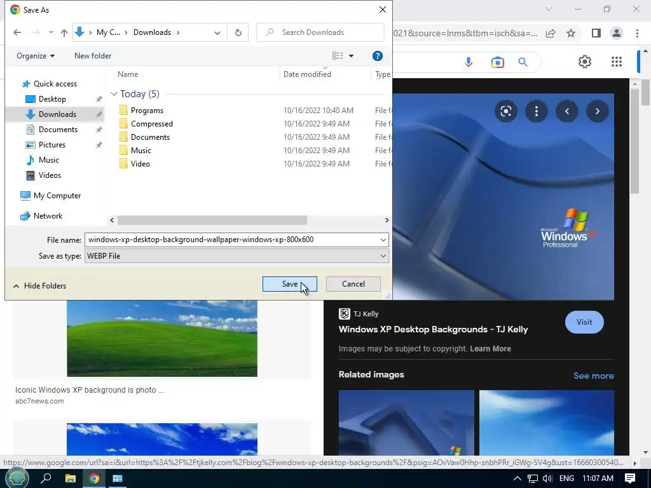Expand the address bar history dropdown

pos(217,32)
